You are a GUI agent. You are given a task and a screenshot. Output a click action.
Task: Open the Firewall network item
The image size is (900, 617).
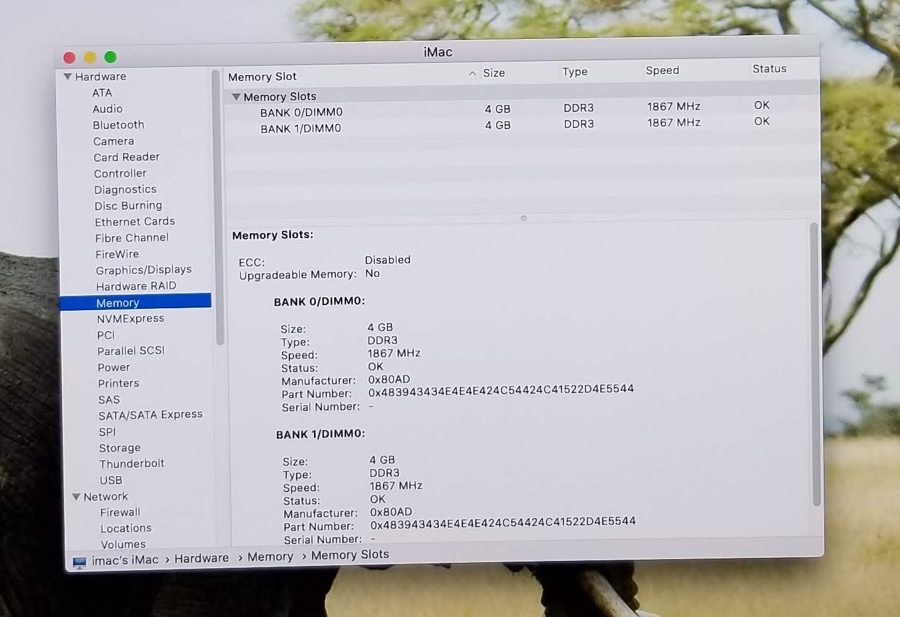coord(120,512)
